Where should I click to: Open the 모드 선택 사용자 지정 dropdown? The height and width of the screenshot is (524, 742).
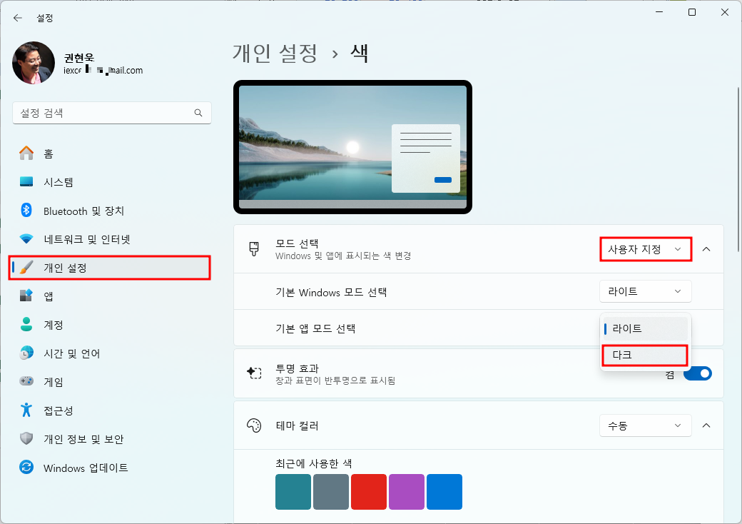(645, 249)
